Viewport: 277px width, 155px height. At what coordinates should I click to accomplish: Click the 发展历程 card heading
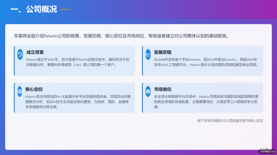pyautogui.click(x=163, y=52)
